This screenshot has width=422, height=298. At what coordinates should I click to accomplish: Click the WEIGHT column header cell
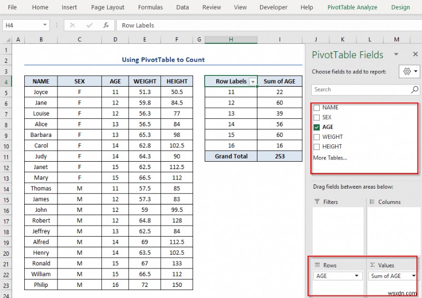coord(145,81)
